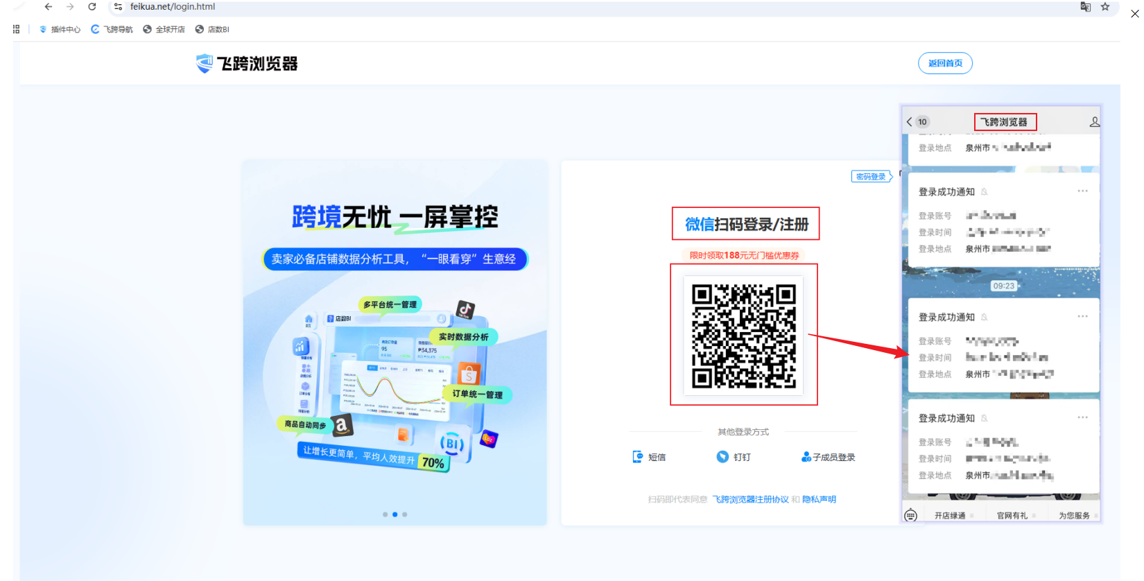Viewport: 1144px width, 581px height.
Task: Open the 插件中心 bookmark
Action: click(x=60, y=29)
